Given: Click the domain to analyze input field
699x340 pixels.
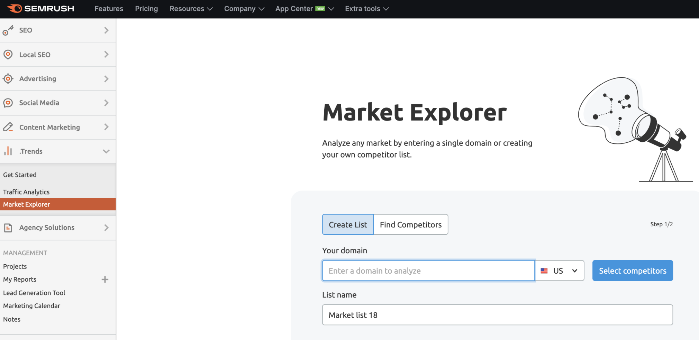Looking at the screenshot, I should pyautogui.click(x=428, y=271).
